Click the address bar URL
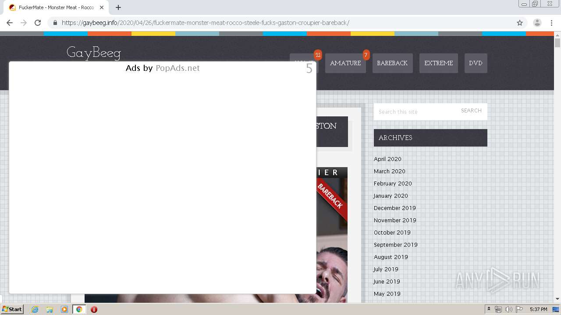This screenshot has height=315, width=561. pos(205,23)
